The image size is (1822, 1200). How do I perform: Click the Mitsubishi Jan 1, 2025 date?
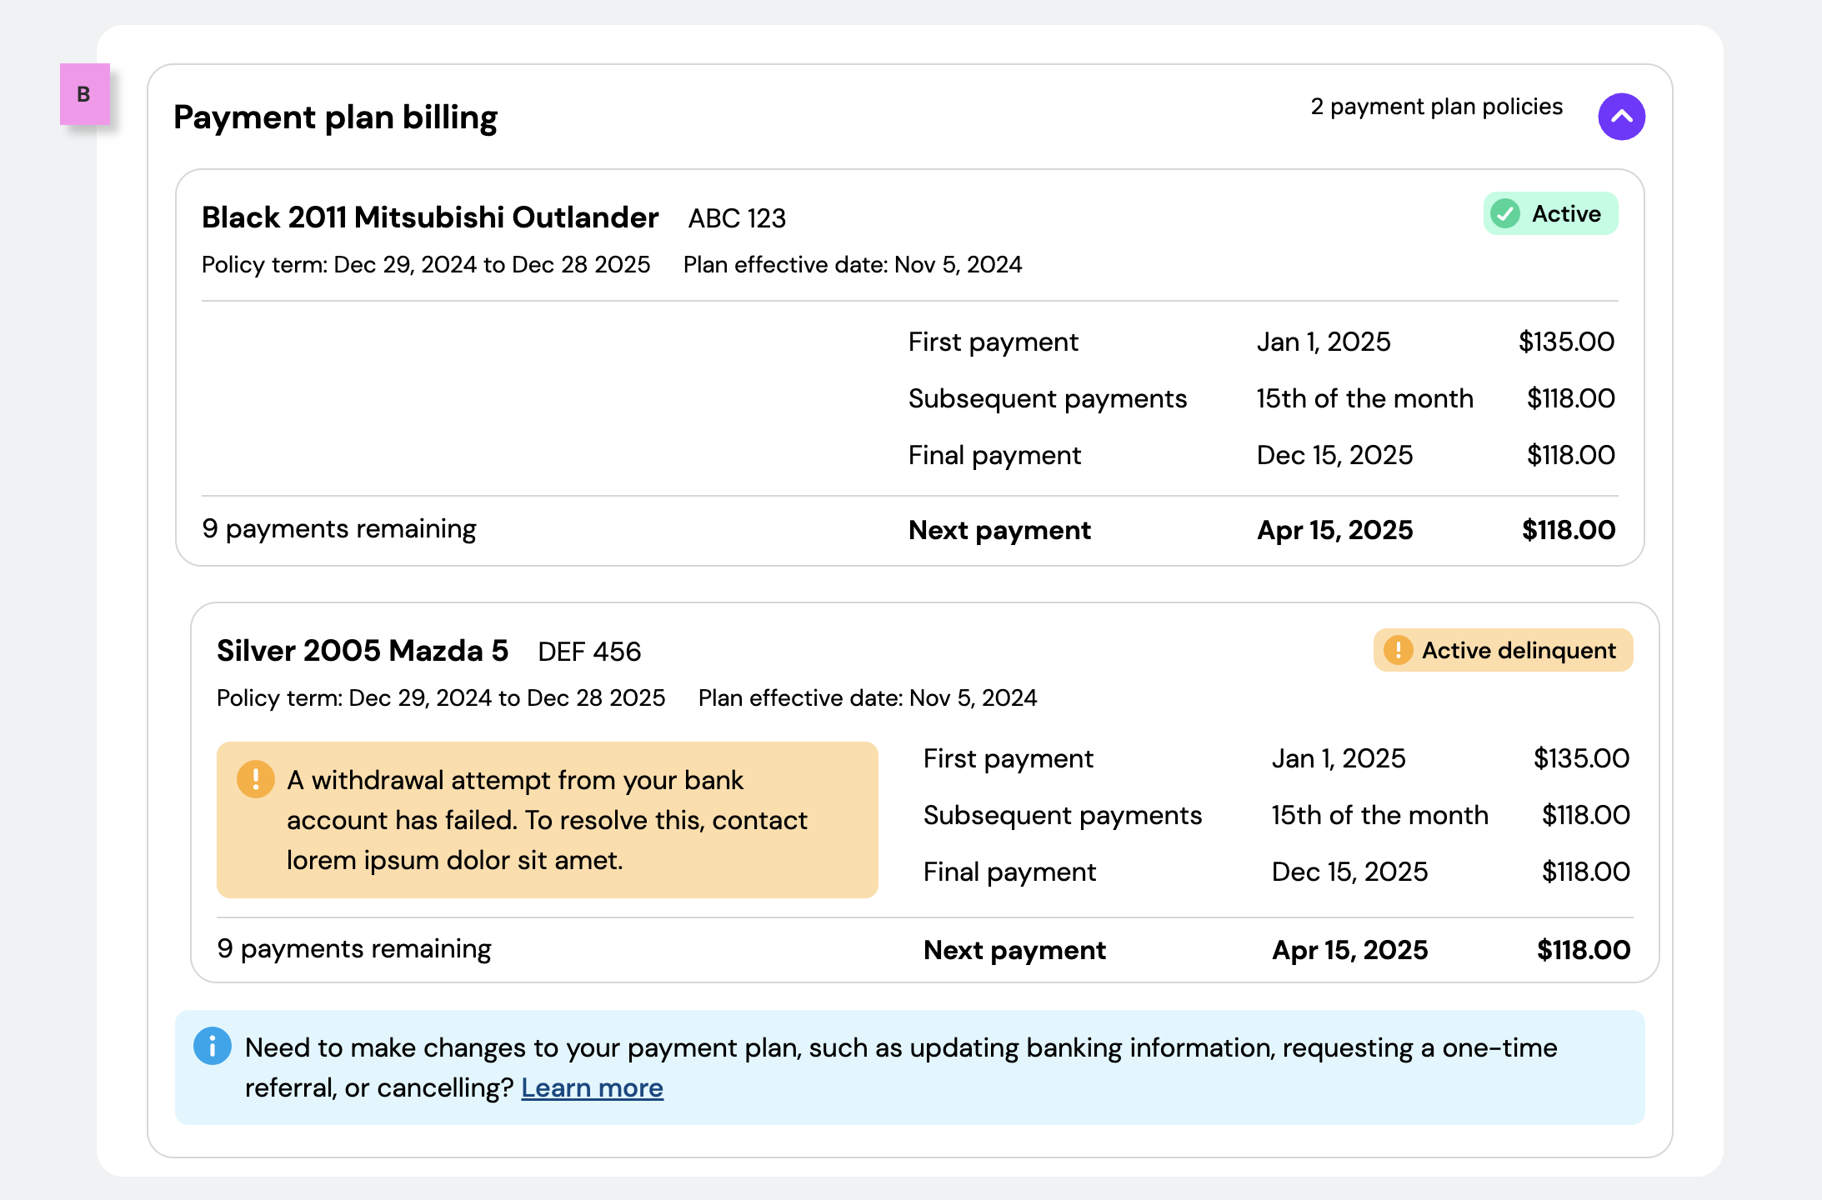tap(1324, 342)
